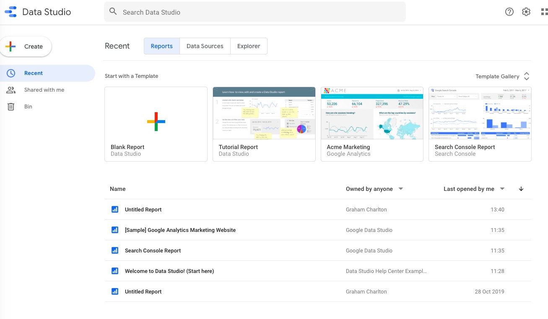
Task: Click report icon beside Search Console Report row
Action: click(115, 250)
